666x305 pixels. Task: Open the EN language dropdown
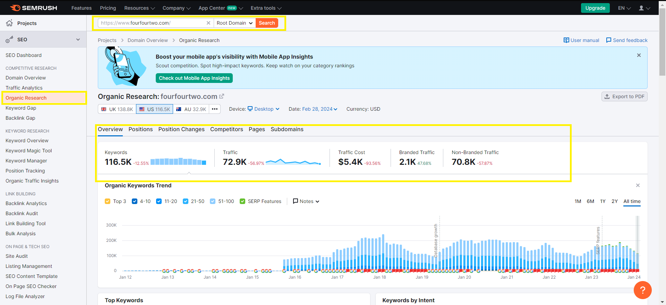[x=624, y=8]
